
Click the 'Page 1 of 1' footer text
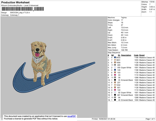(150, 119)
